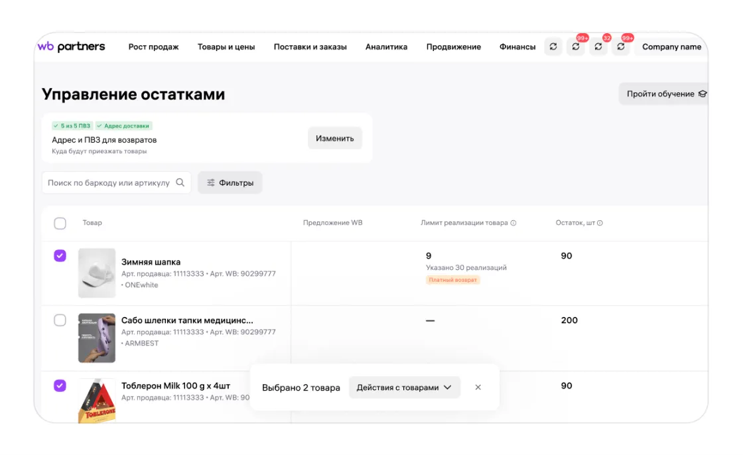
Task: Open the sync icon with badge 32
Action: 598,47
